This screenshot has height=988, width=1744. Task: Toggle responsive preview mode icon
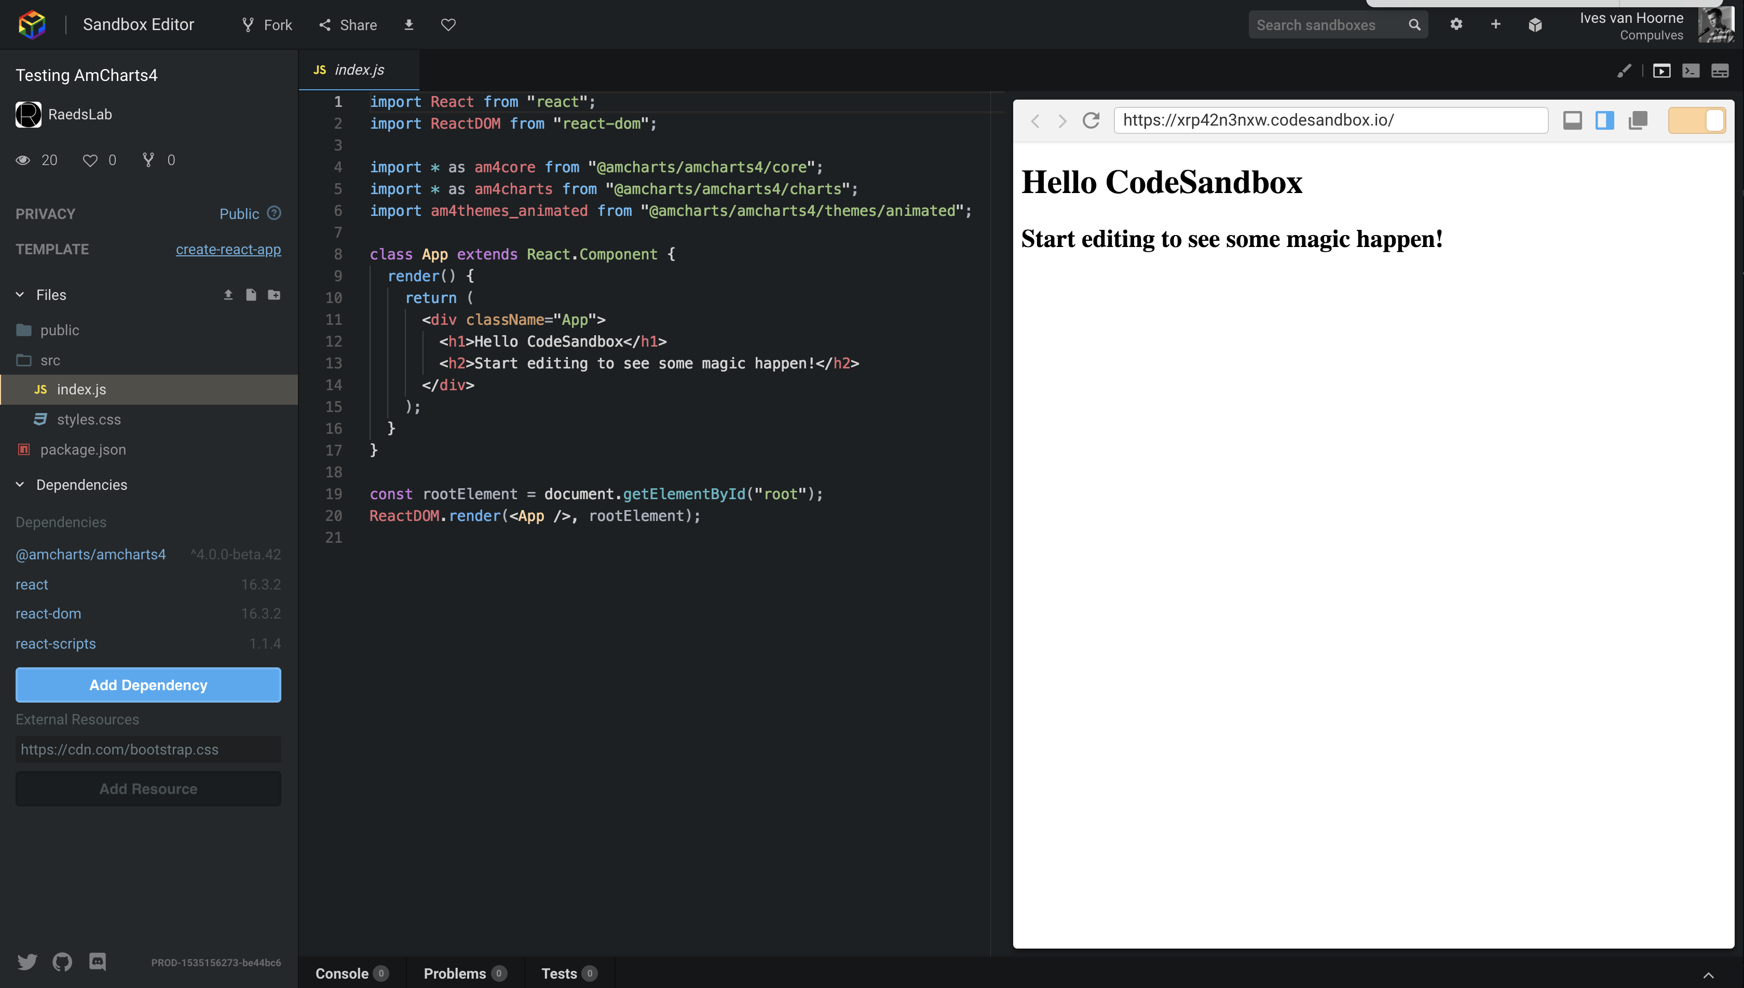(x=1573, y=121)
